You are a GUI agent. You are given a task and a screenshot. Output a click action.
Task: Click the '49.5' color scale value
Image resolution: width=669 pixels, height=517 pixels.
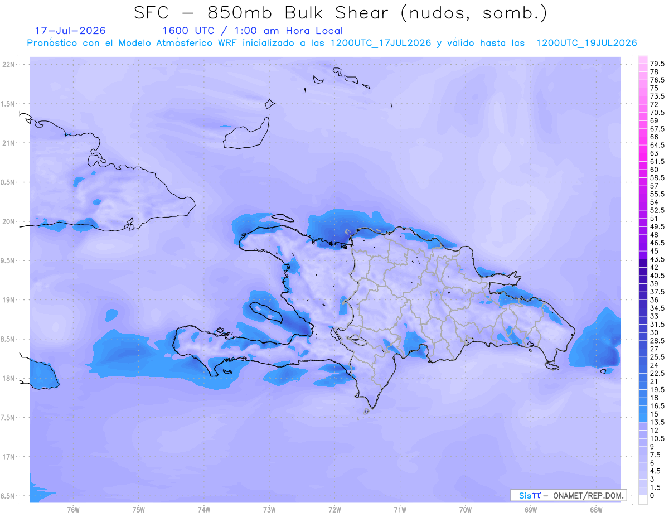(657, 226)
